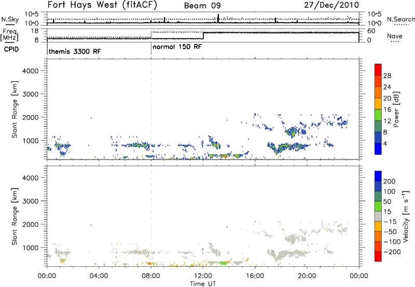Click the gray Velocity colorbar segment

tap(378, 216)
